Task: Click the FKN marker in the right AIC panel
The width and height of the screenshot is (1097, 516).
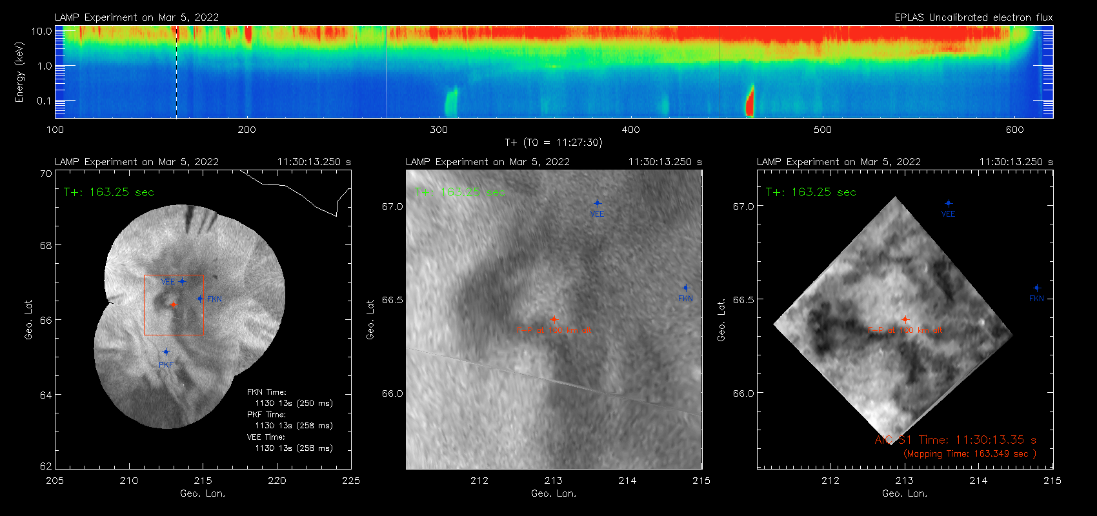Action: point(1037,288)
